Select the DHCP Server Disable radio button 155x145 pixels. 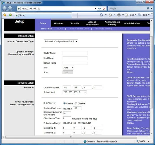(76, 103)
